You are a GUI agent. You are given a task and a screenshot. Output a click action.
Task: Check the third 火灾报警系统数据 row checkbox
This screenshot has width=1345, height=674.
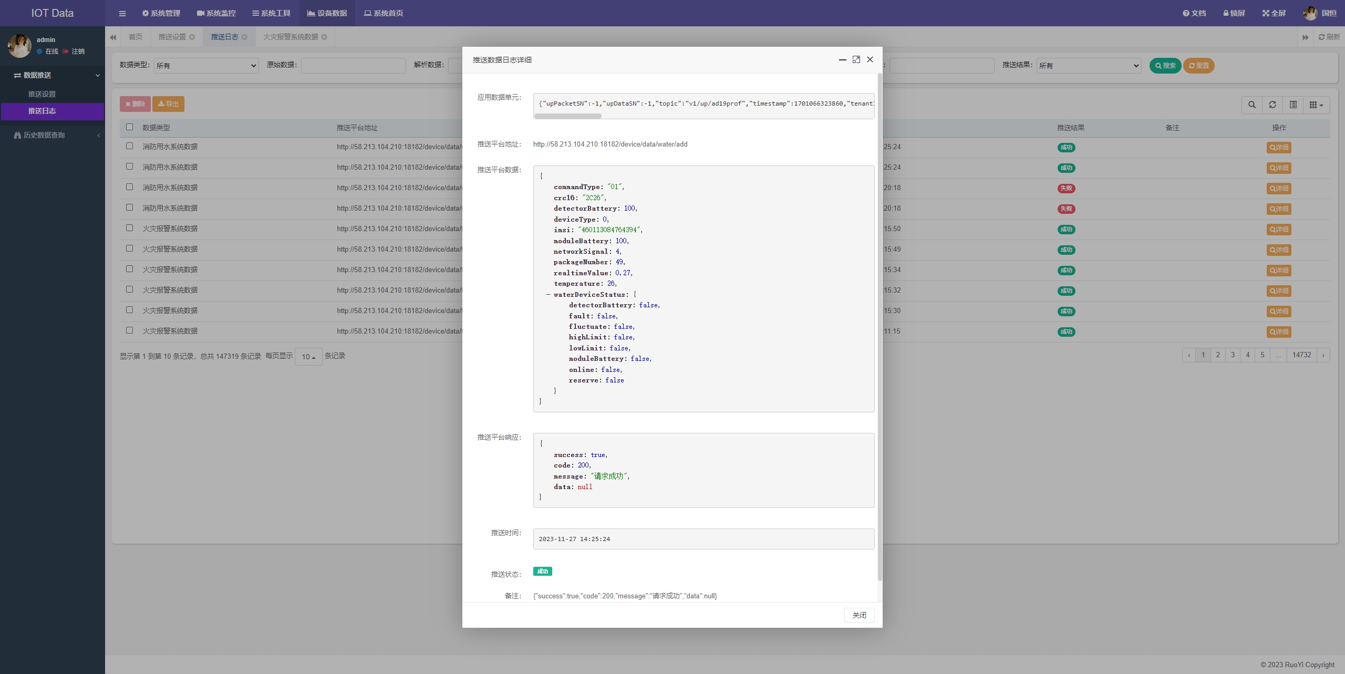tap(129, 268)
